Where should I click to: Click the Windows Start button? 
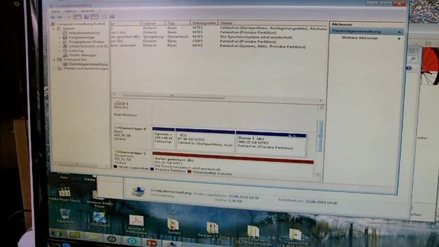click(57, 233)
